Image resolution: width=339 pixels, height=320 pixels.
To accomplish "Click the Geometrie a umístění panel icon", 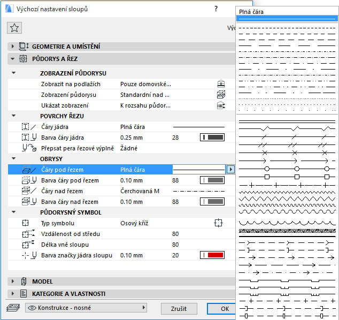I will click(24, 47).
